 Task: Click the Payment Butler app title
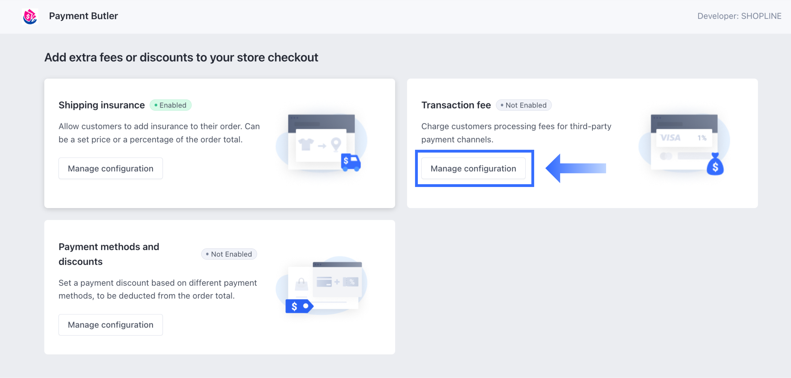(83, 16)
